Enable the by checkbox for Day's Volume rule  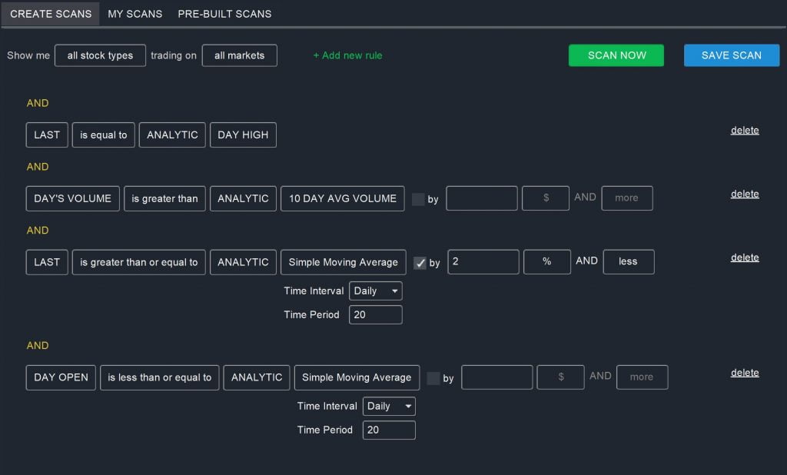pyautogui.click(x=418, y=199)
